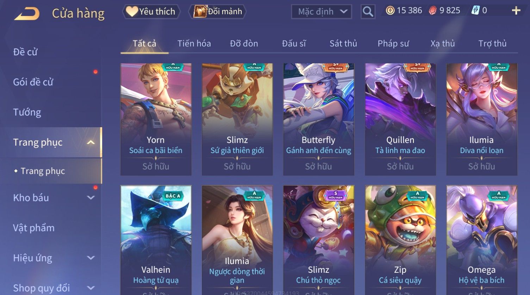The height and width of the screenshot is (295, 530).
Task: Tap the gold coin balance icon
Action: click(x=390, y=11)
